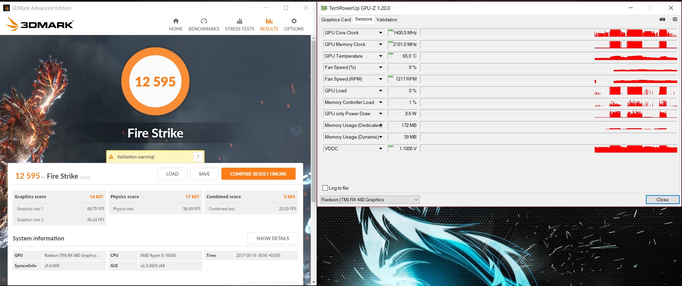Open the Results tab in 3DMark

(269, 24)
